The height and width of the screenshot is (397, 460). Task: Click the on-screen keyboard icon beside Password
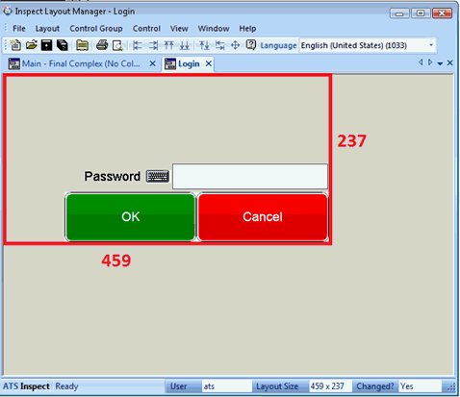coord(158,176)
